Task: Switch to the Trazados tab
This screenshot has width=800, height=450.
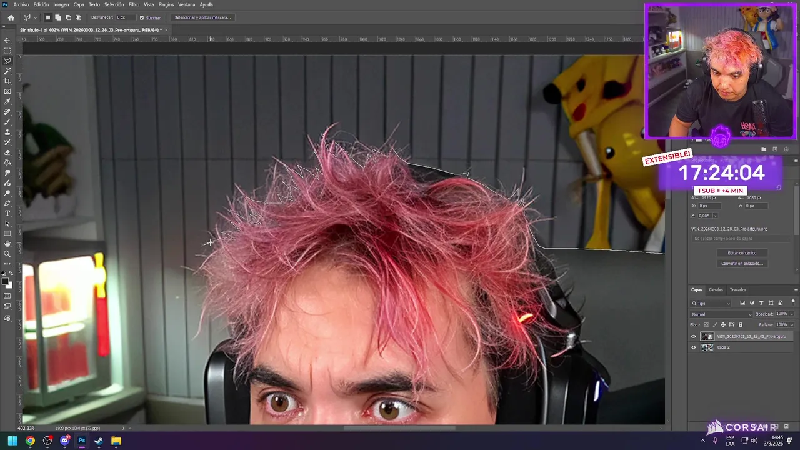Action: 738,290
